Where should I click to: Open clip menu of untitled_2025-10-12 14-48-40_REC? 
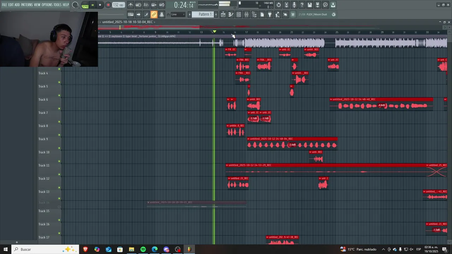[331, 99]
